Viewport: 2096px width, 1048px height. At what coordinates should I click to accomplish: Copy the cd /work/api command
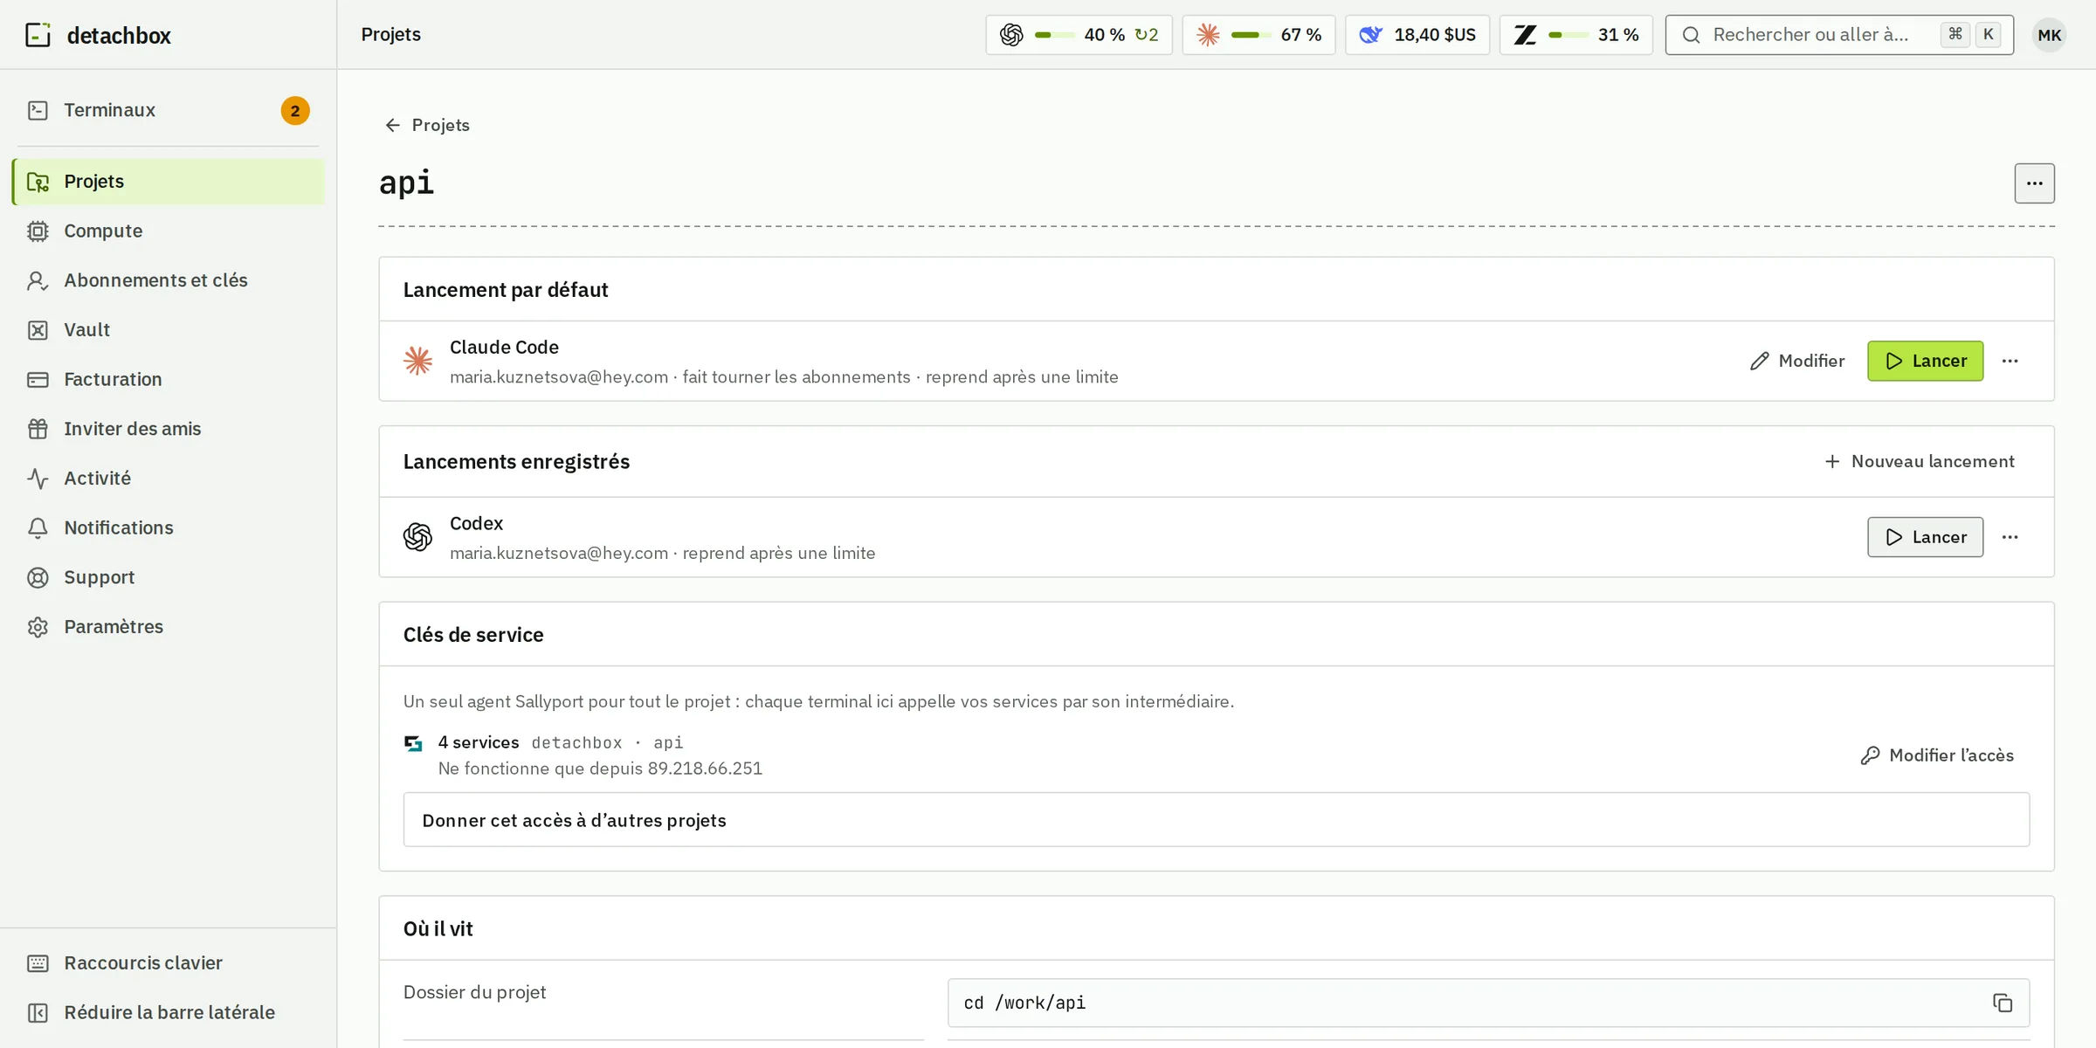(x=2002, y=1003)
